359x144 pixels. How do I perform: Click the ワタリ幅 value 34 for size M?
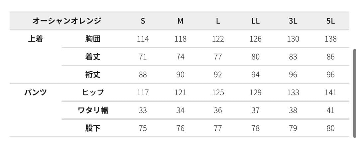(180, 110)
